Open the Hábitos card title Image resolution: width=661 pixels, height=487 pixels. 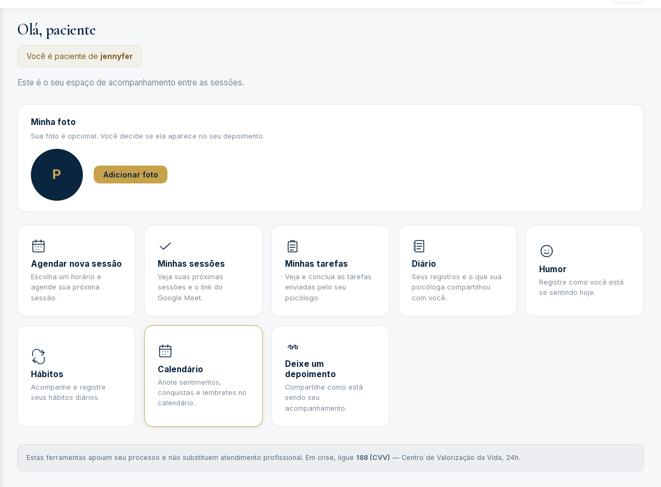tap(47, 374)
